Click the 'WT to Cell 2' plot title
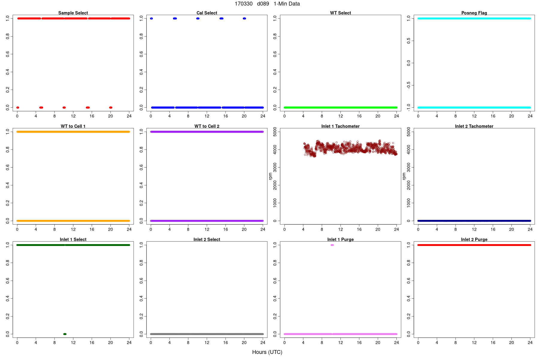Image resolution: width=539 pixels, height=359 pixels. [x=207, y=126]
